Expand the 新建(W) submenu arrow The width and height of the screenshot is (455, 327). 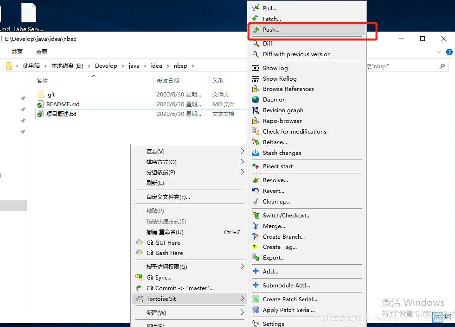tap(242, 312)
